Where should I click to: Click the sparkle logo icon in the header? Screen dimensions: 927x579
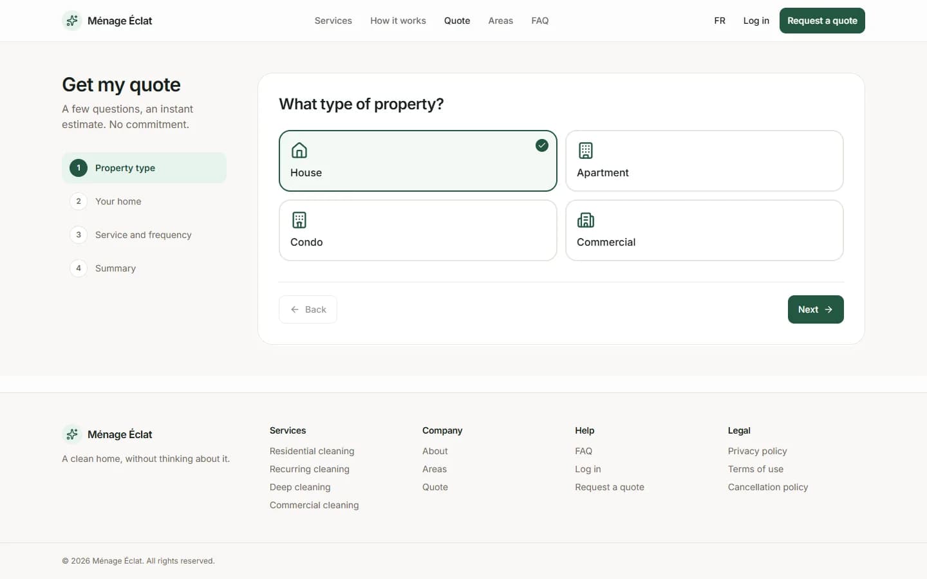tap(72, 21)
